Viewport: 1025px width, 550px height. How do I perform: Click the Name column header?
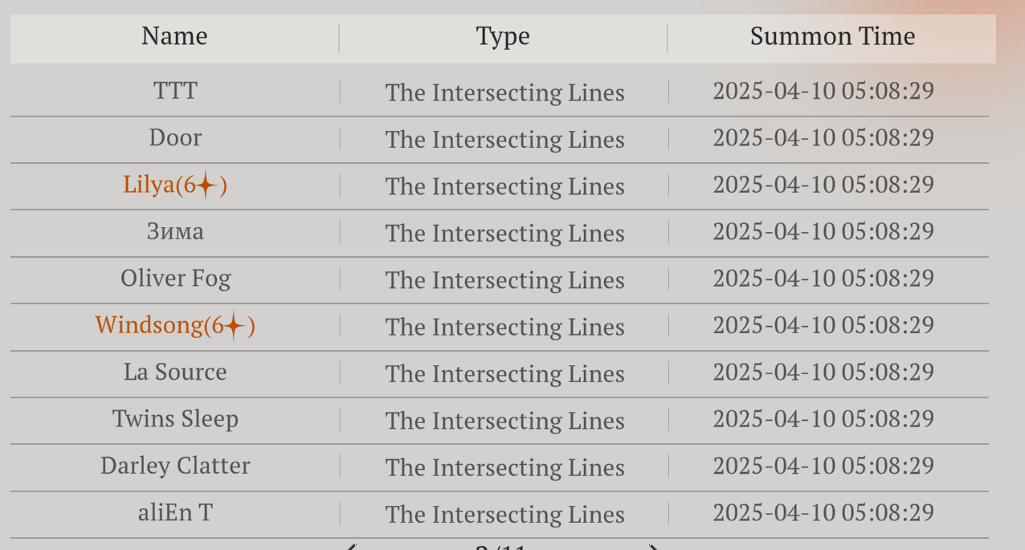click(174, 37)
